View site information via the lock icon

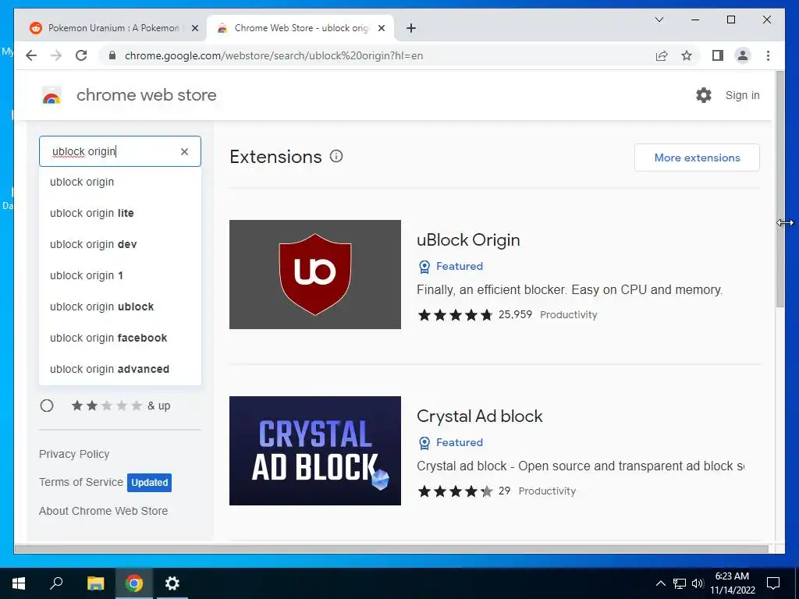point(112,55)
